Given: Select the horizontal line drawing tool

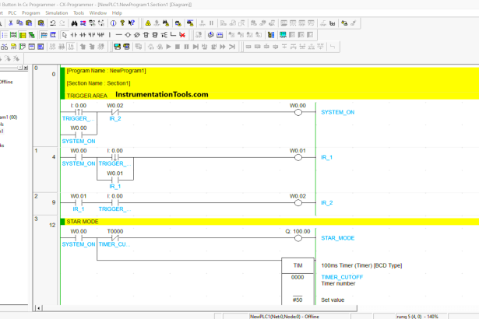Looking at the screenshot, I should pyautogui.click(x=118, y=35).
